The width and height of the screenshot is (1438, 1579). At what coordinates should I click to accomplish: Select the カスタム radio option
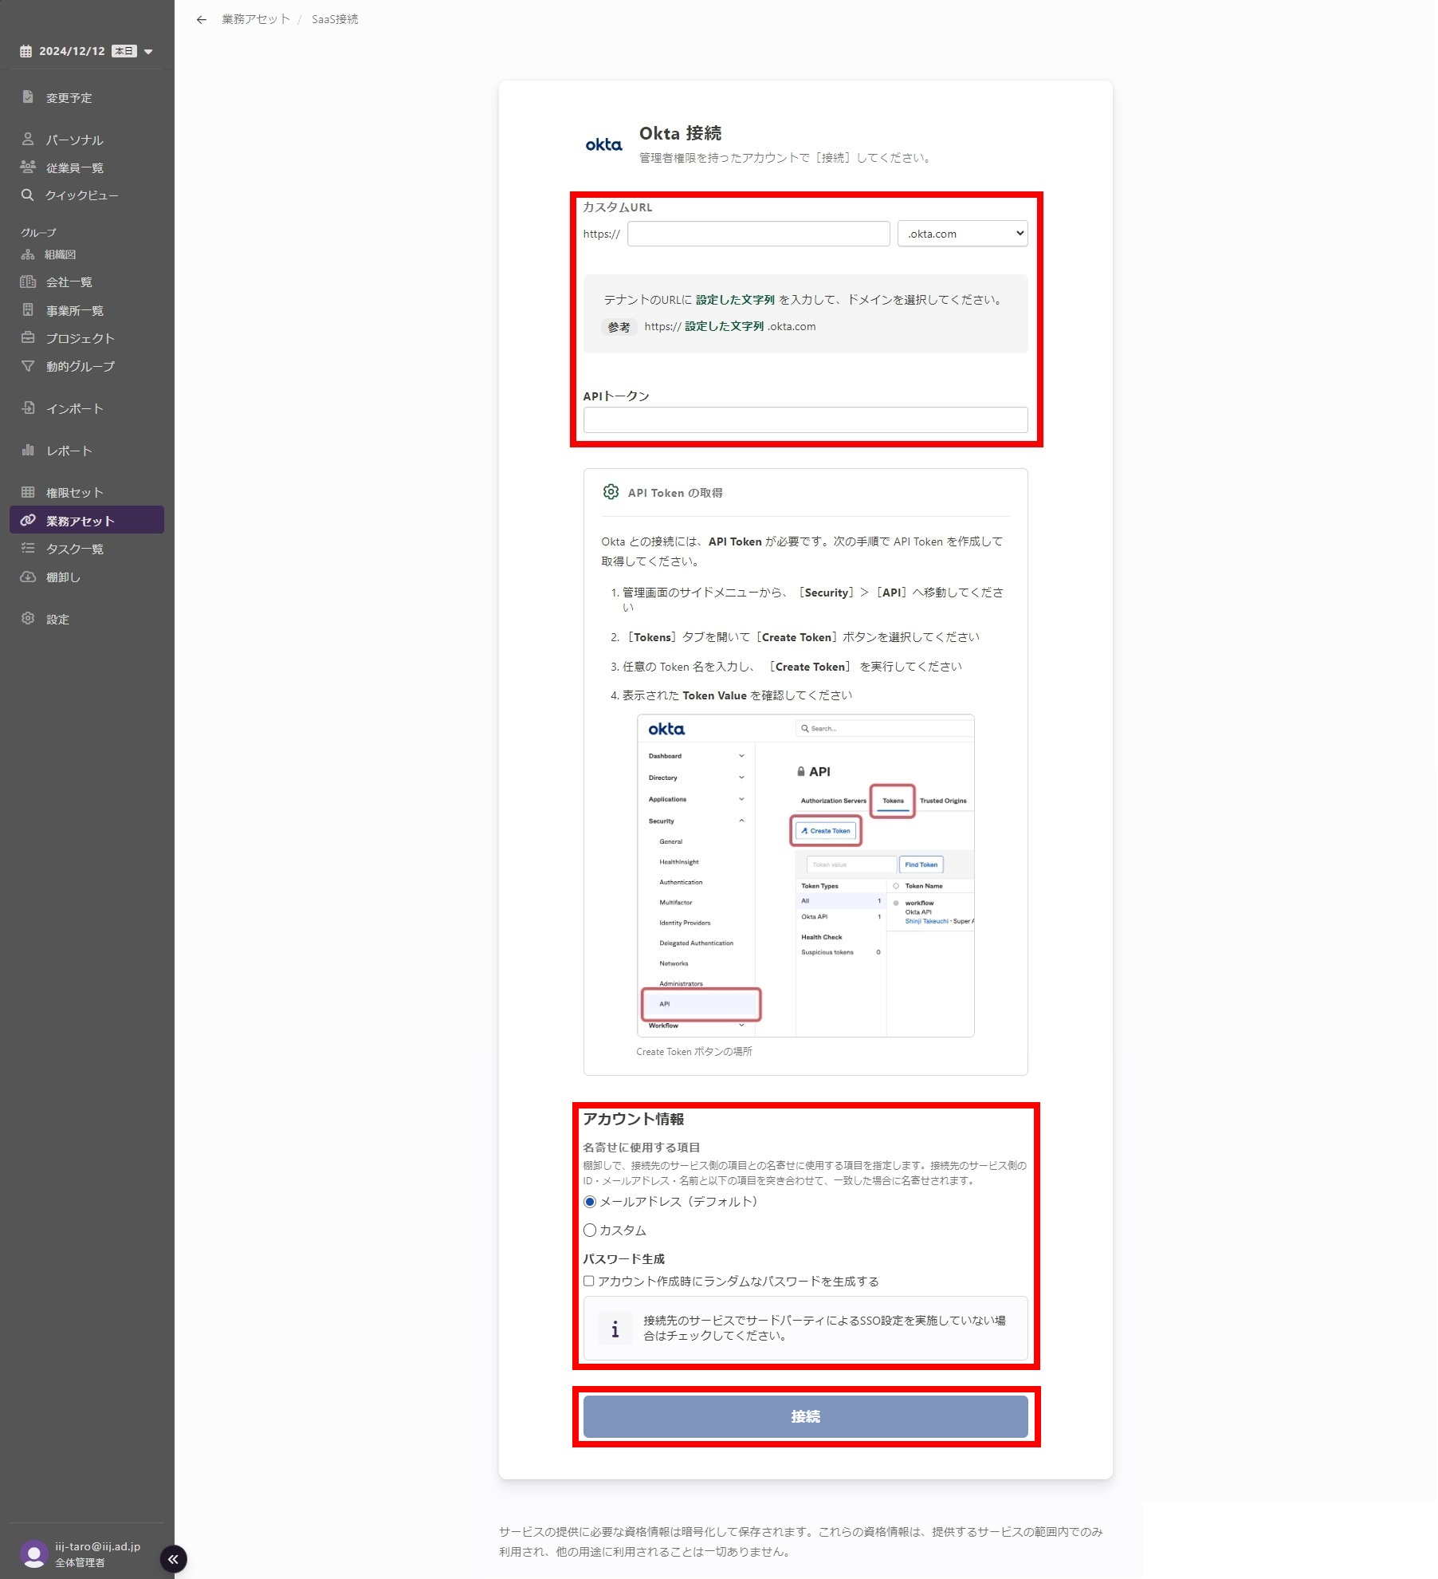pyautogui.click(x=590, y=1231)
